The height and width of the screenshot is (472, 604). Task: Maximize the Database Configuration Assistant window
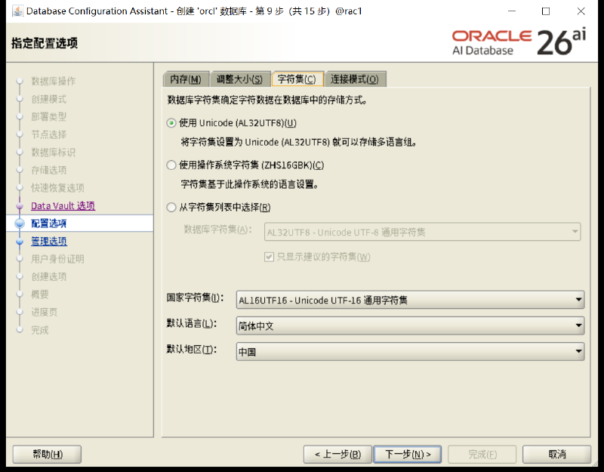pos(546,11)
